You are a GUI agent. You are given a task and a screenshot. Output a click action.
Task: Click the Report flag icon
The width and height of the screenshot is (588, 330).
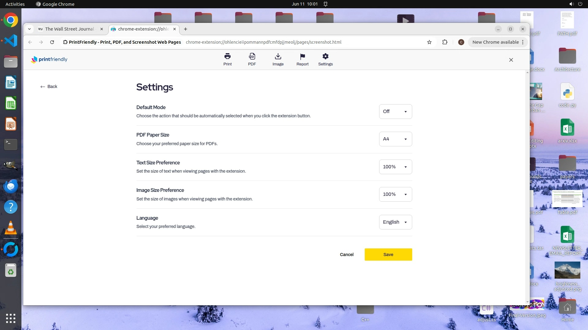click(x=302, y=57)
